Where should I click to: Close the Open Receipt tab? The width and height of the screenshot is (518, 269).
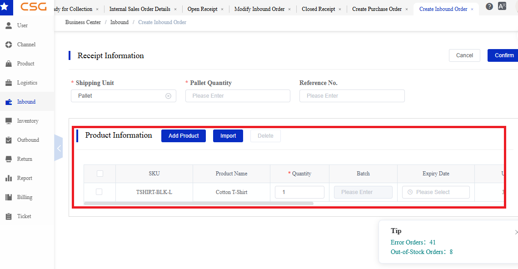222,9
